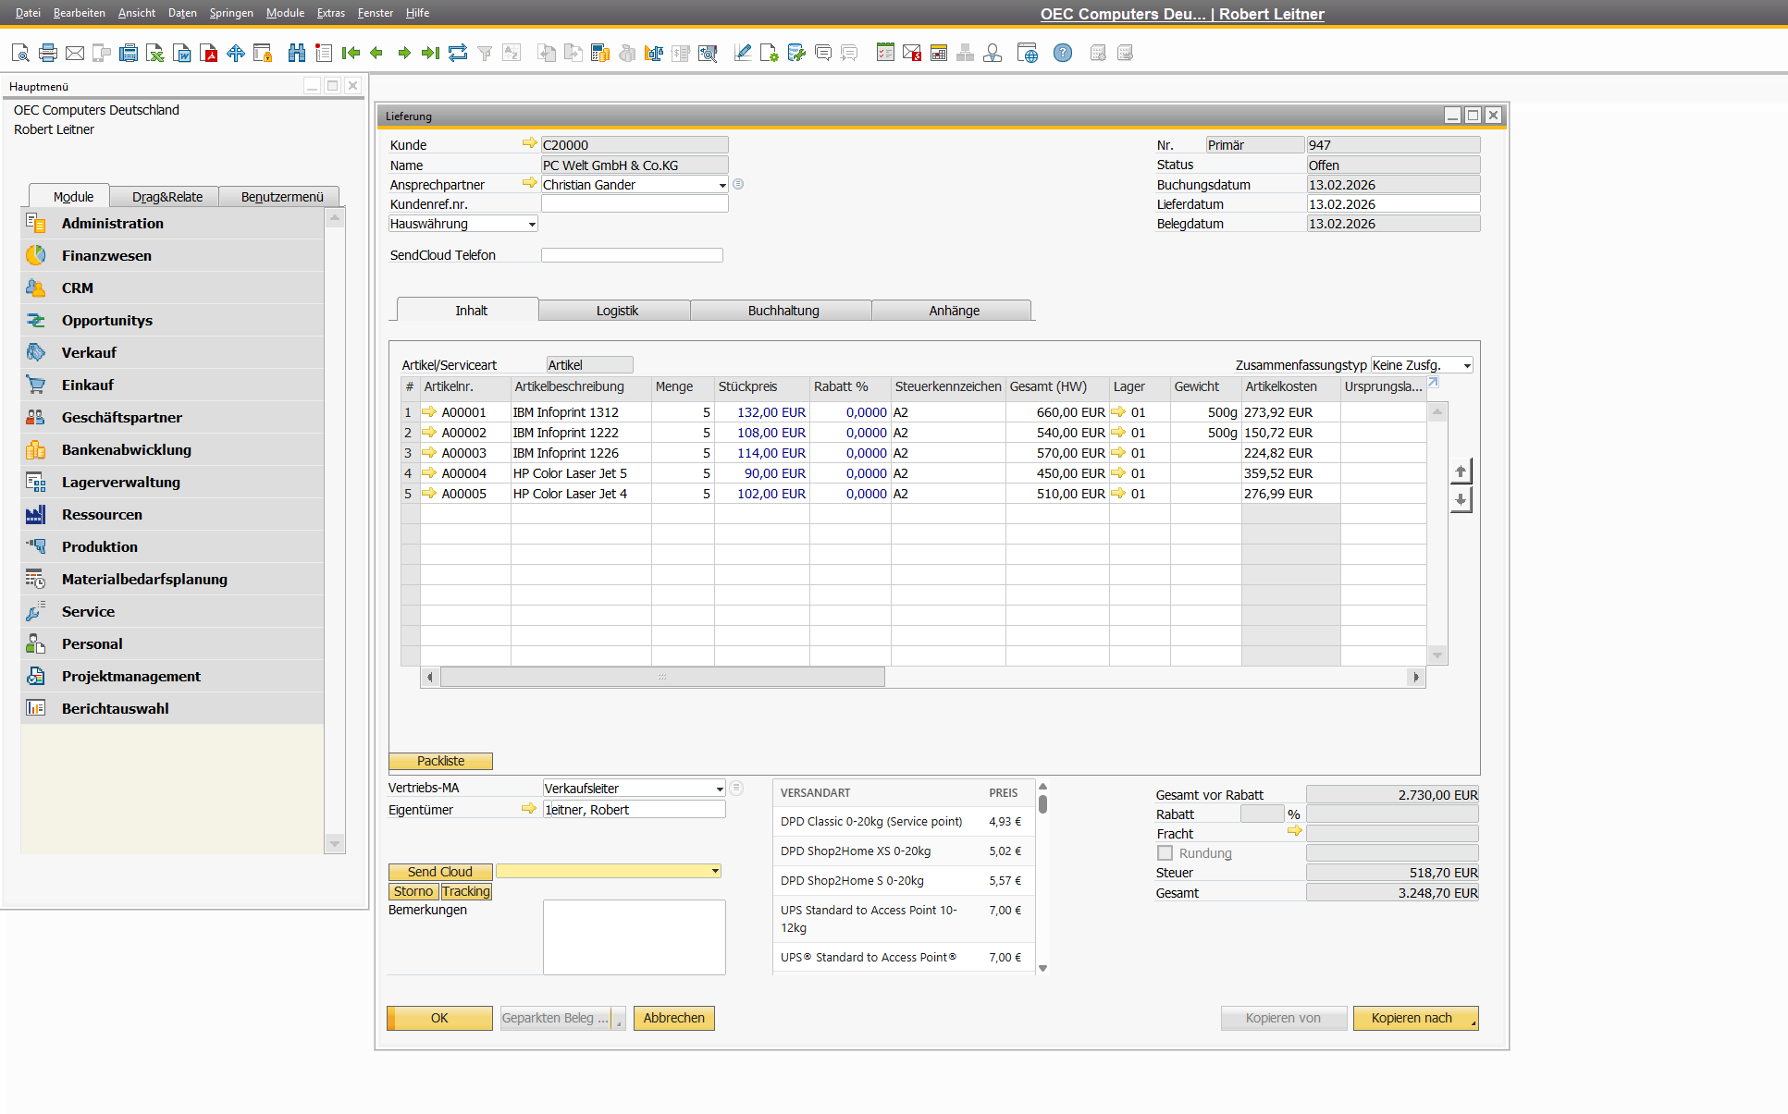Open the Find function via binoculars icon
This screenshot has width=1788, height=1114.
[296, 53]
